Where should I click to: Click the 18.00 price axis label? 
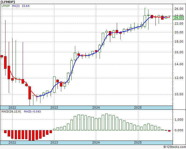(x=179, y=41)
